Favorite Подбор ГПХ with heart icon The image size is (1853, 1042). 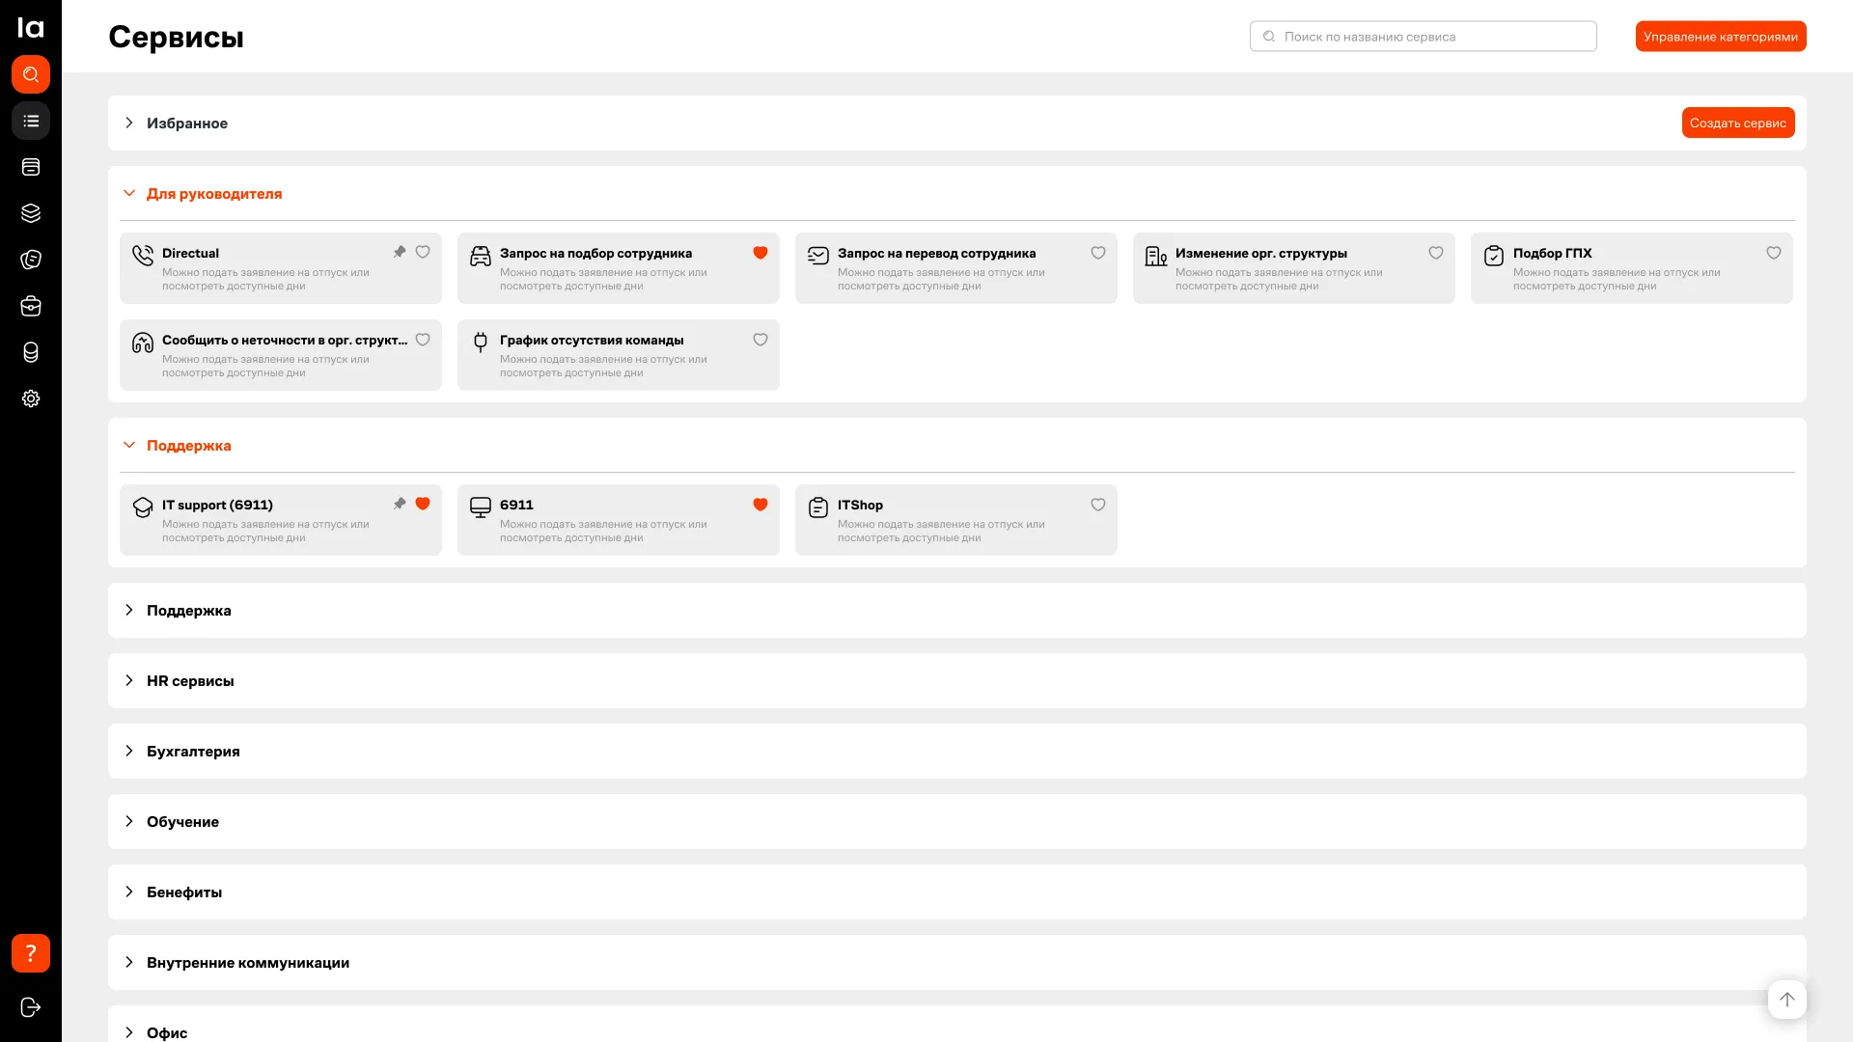(1774, 253)
